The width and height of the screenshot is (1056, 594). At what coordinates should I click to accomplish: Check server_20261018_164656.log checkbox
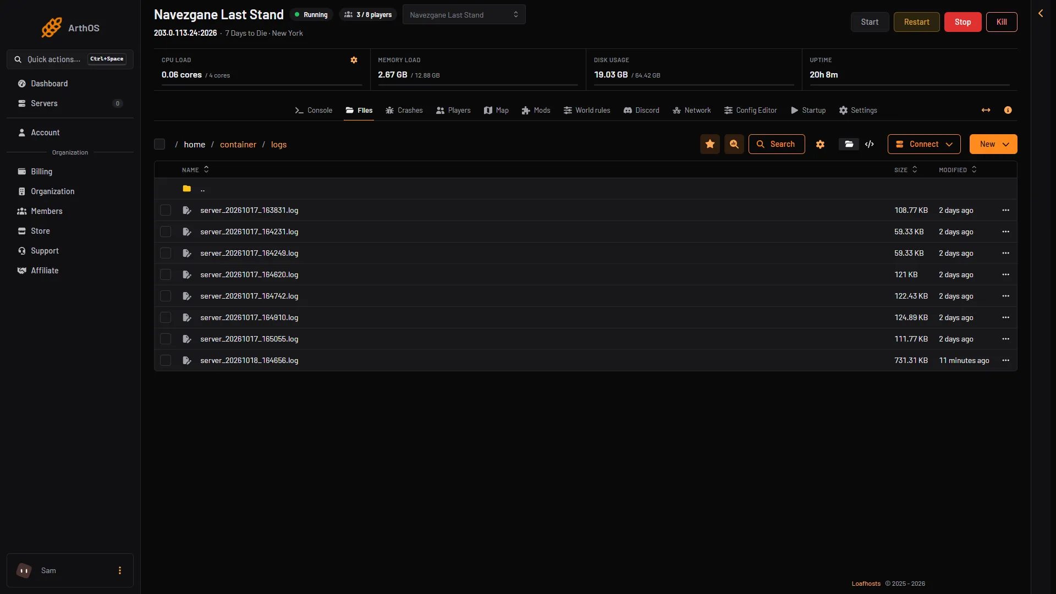click(166, 360)
